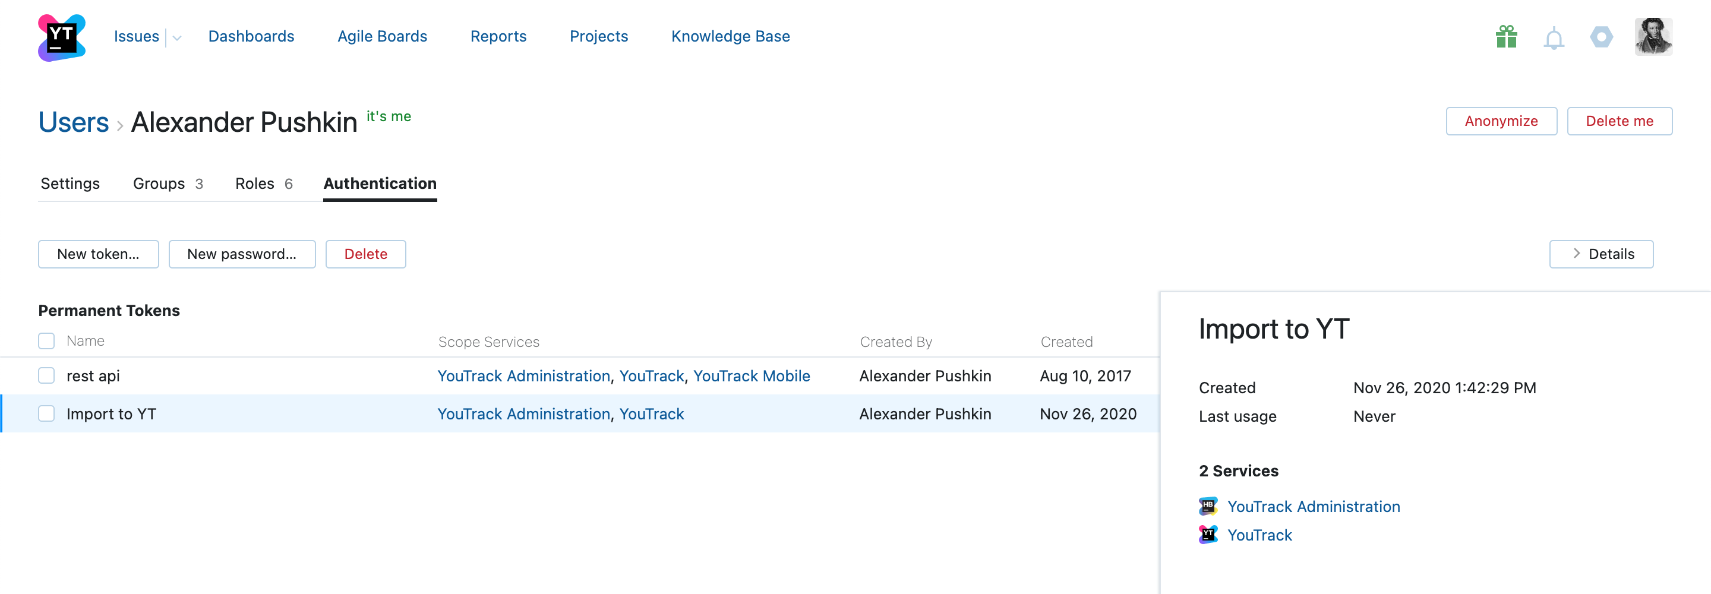Click the Anonymize button
The width and height of the screenshot is (1711, 594).
pyautogui.click(x=1501, y=121)
